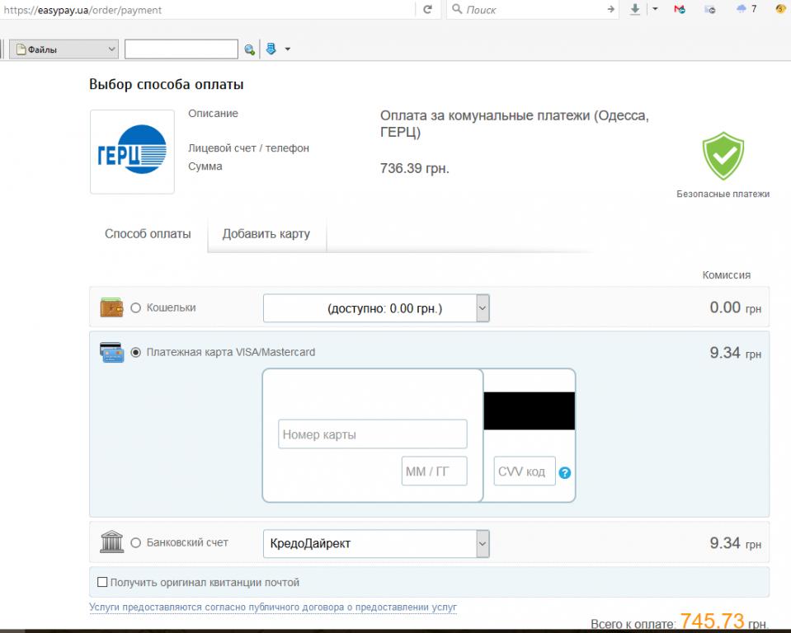The image size is (791, 633).
Task: Click the Gmail notifier toolbar icon
Action: [x=680, y=10]
